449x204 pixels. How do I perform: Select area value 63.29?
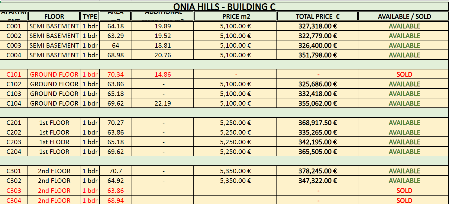point(115,36)
